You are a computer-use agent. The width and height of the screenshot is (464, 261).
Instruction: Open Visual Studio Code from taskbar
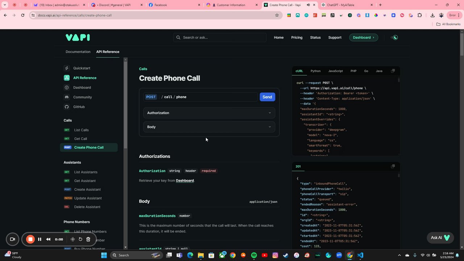(360, 255)
